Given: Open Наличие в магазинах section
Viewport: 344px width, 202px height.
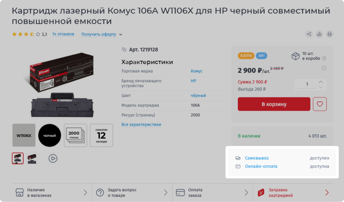Looking at the screenshot, I should tap(52, 192).
